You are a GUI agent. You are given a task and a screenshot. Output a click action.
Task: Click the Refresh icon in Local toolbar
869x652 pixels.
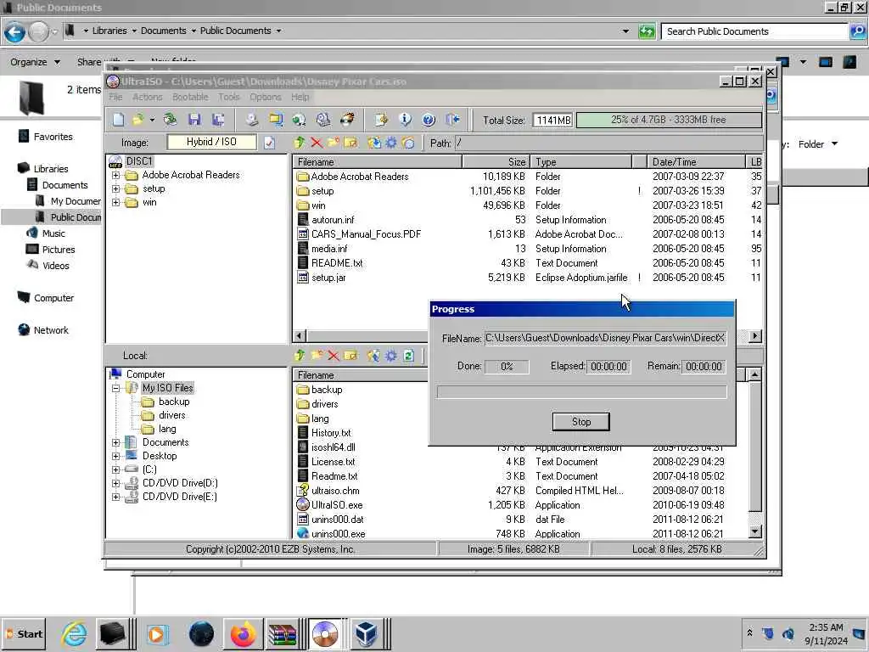point(408,356)
